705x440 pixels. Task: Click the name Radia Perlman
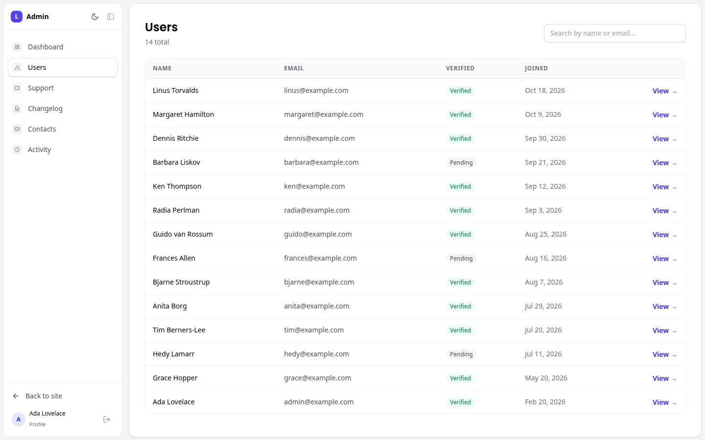tap(176, 210)
